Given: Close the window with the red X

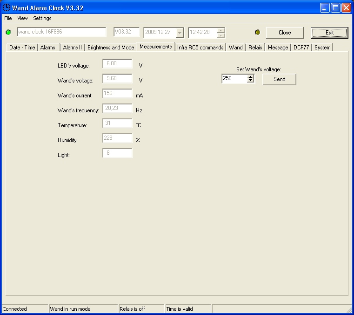Looking at the screenshot, I should tap(346, 8).
